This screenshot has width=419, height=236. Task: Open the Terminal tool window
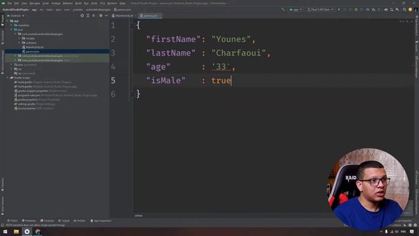[x=47, y=221]
